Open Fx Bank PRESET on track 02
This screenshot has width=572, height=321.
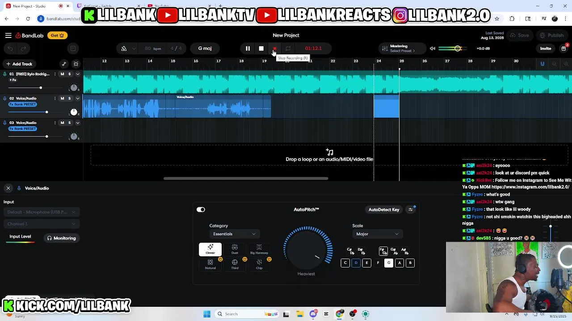(23, 104)
